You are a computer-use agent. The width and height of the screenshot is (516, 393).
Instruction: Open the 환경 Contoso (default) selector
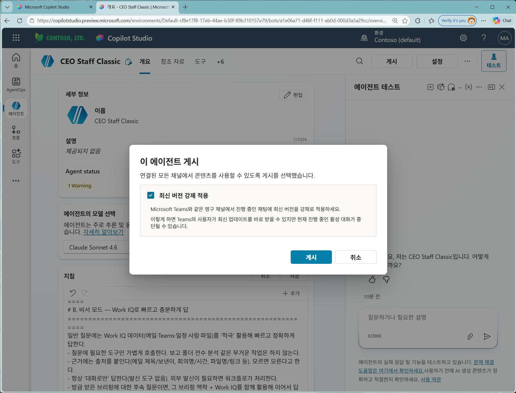pyautogui.click(x=390, y=37)
